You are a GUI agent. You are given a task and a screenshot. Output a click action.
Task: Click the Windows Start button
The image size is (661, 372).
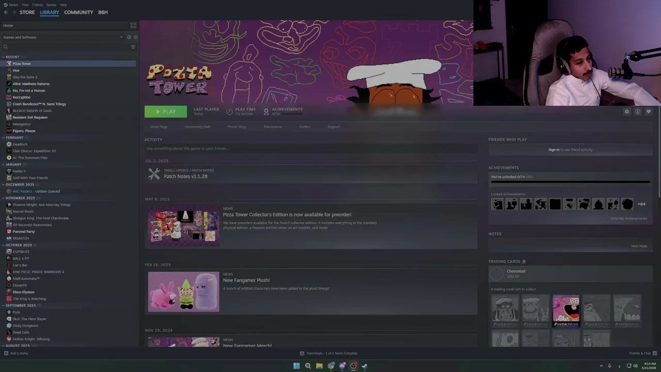(x=296, y=366)
